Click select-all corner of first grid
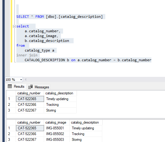This screenshot has width=165, height=142. [x=11, y=93]
